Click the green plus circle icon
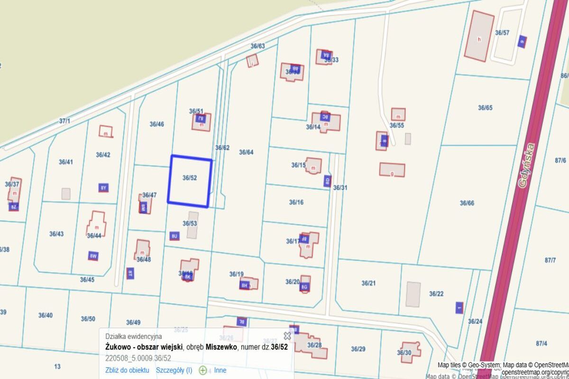The width and height of the screenshot is (569, 379). 203,370
